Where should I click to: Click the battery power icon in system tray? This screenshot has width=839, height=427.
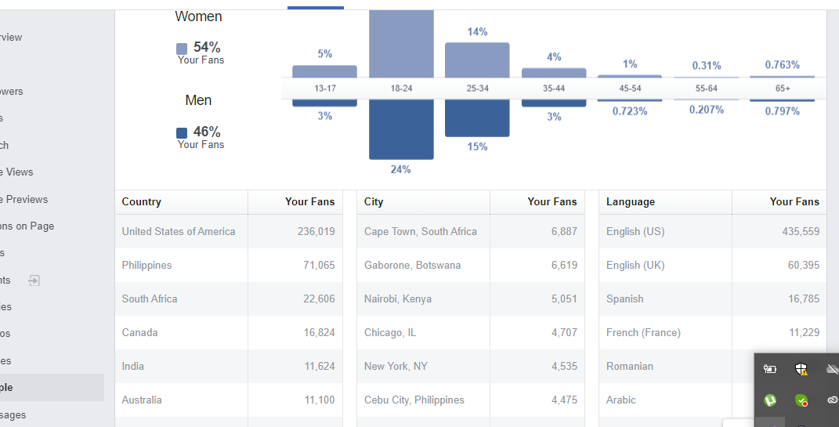click(x=770, y=369)
